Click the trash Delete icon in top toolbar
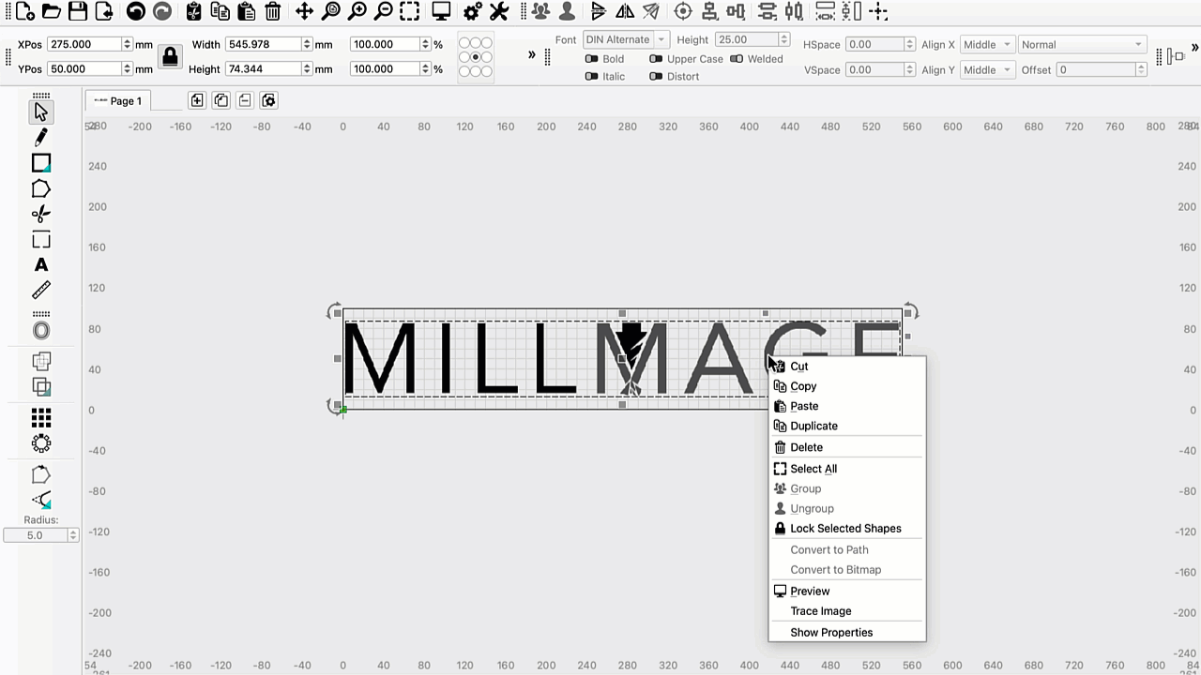This screenshot has width=1201, height=675. [272, 12]
